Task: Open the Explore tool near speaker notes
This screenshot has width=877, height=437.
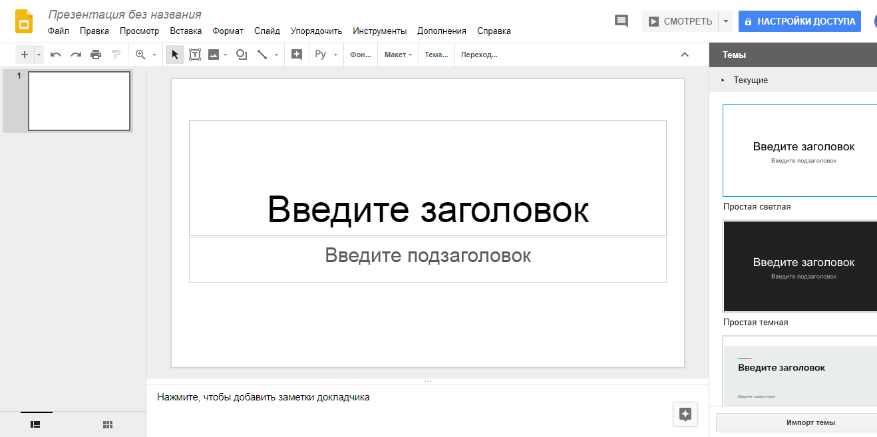Action: click(685, 414)
